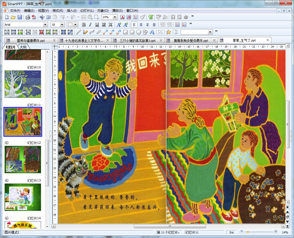This screenshot has width=294, height=238.
Task: Justify the text alignment
Action: tap(154, 25)
